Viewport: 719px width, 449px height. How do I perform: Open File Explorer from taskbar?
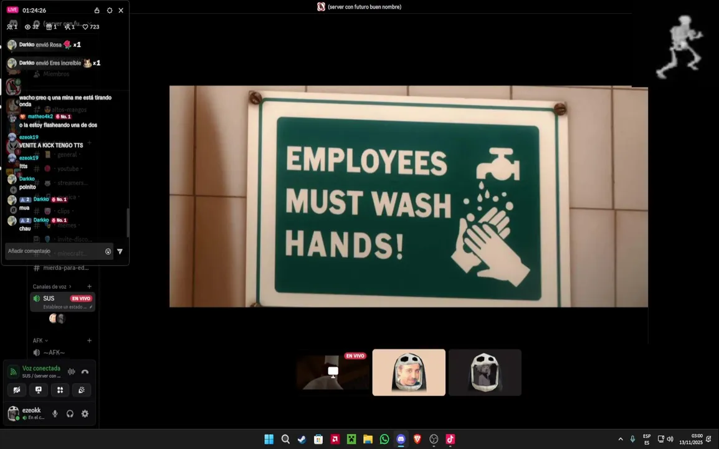coord(368,440)
